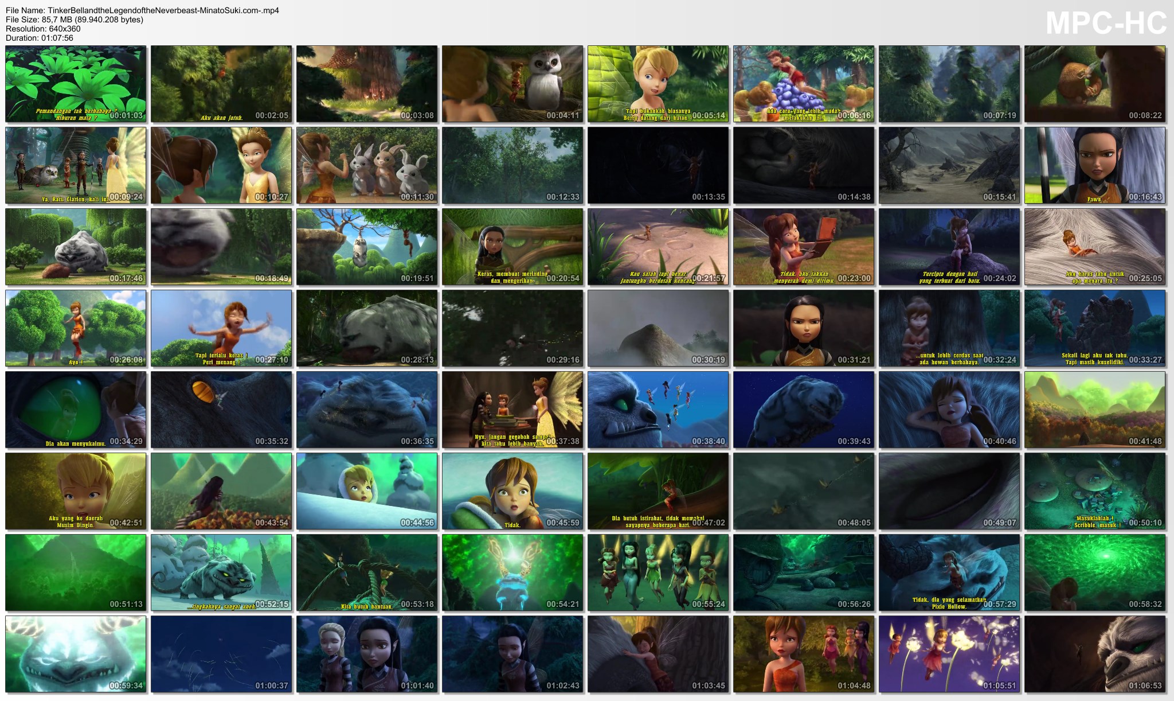This screenshot has width=1174, height=701.
Task: Open the frame stamped 00:31:21
Action: [804, 328]
